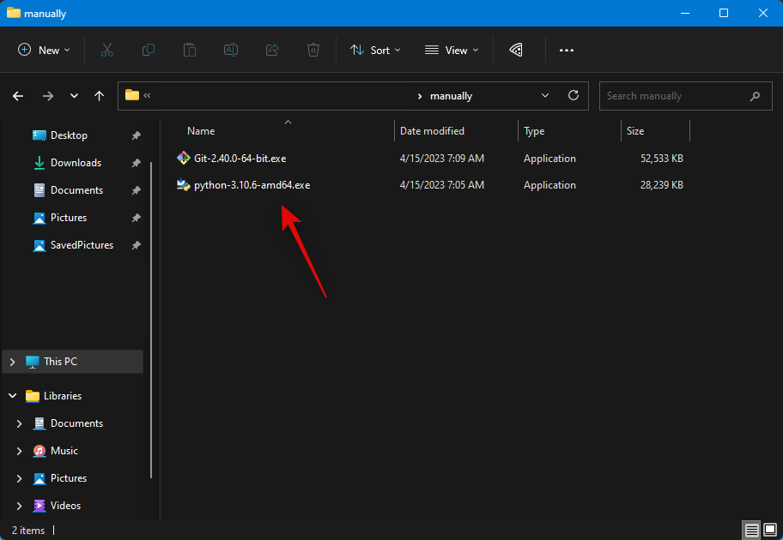Screen dimensions: 783x540
Task: Collapse the Libraries tree node
Action: point(12,396)
